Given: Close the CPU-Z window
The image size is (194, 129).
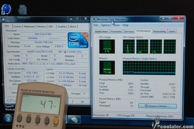Looking at the screenshot, I should coord(85,19).
